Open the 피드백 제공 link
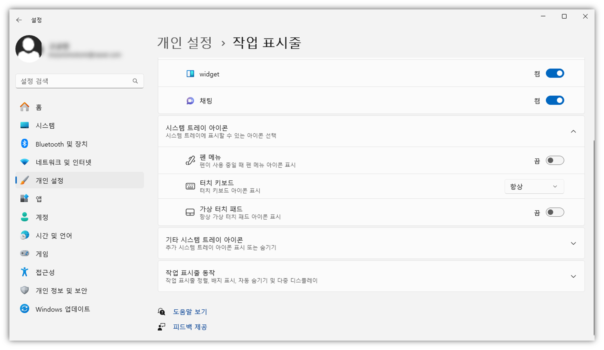 190,327
